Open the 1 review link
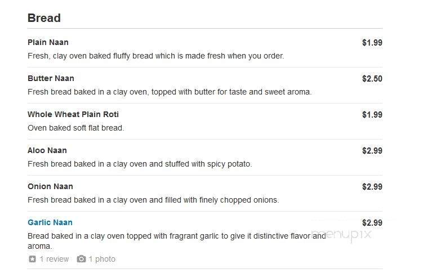432x273 pixels. [54, 259]
